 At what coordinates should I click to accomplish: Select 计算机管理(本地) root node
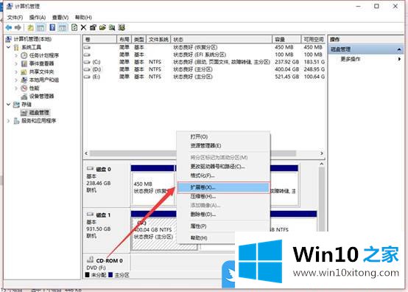(32, 39)
